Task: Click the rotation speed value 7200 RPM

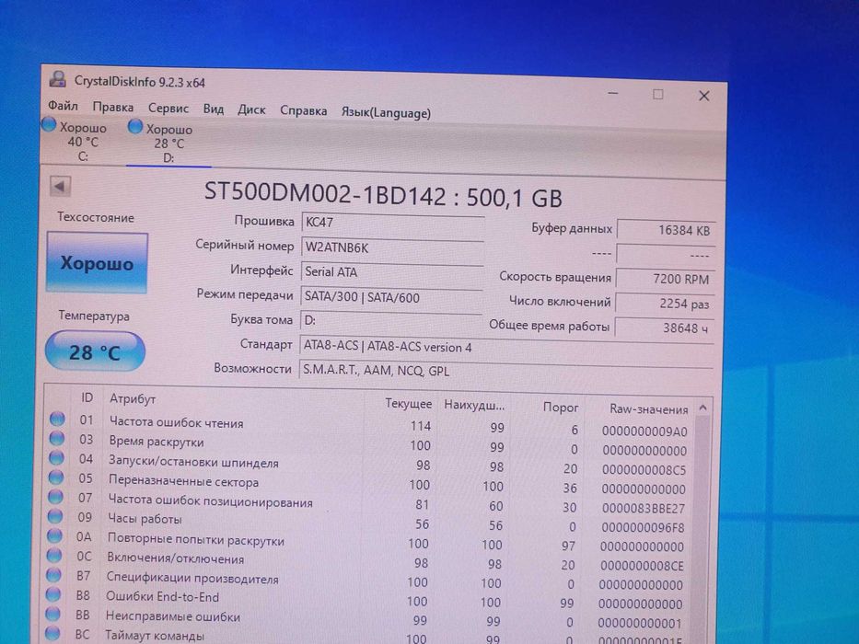Action: (665, 279)
